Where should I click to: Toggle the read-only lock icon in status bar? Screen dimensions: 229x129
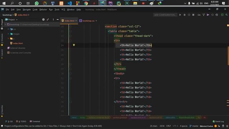coord(219,126)
